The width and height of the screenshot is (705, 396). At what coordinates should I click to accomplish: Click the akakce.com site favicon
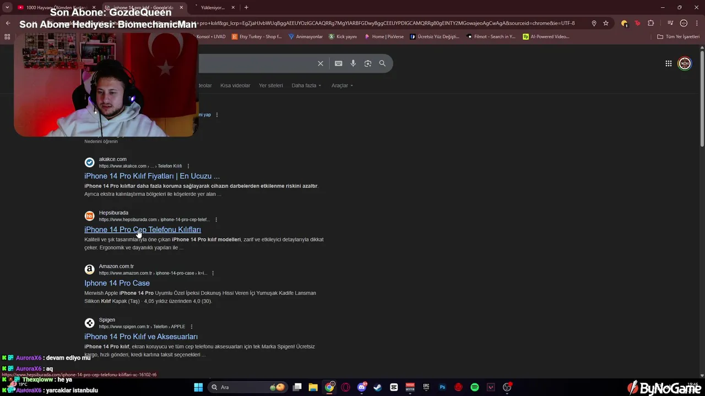coord(89,162)
